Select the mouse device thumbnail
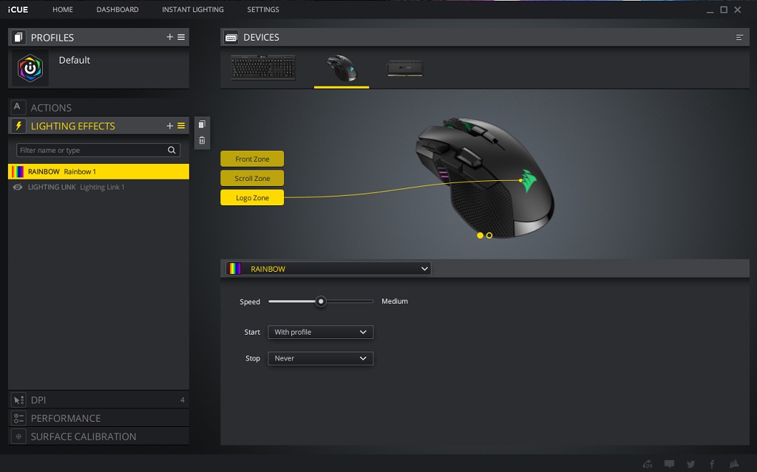Viewport: 757px width, 472px height. pyautogui.click(x=342, y=68)
